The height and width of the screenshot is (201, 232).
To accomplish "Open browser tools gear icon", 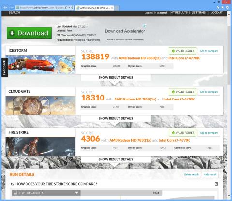I will tap(227, 7).
